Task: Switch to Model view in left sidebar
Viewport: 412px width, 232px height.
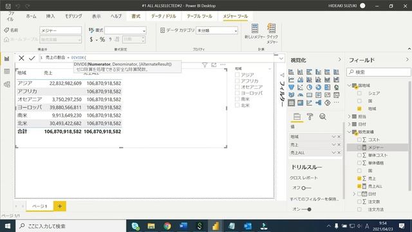Action: [x=7, y=84]
